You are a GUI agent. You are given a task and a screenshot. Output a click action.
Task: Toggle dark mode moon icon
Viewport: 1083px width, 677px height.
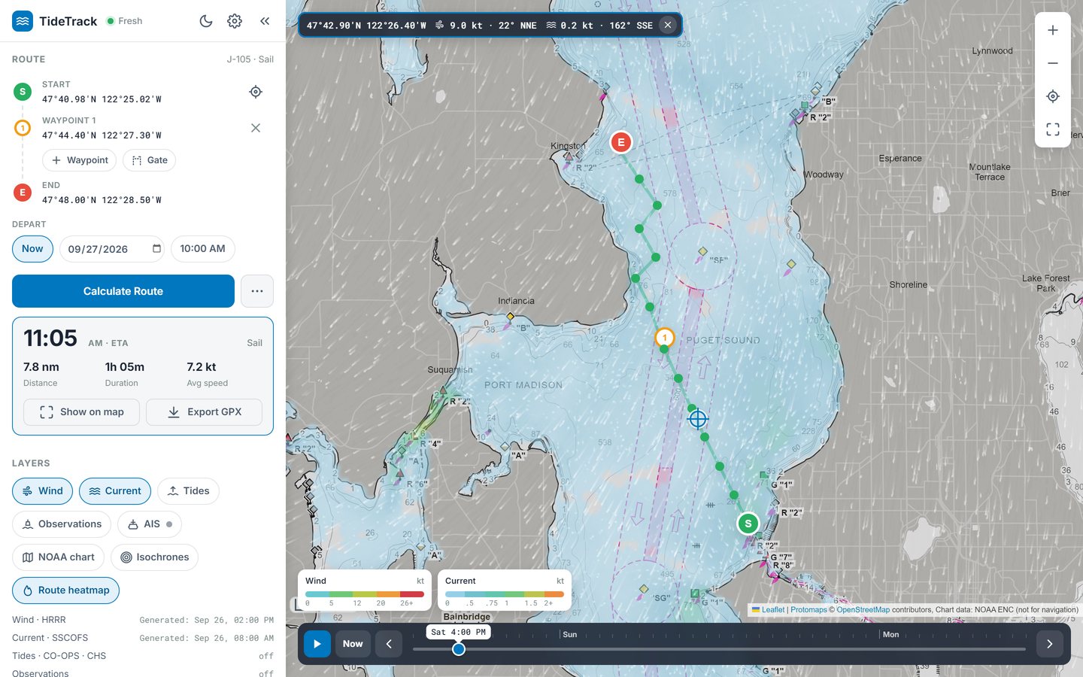[x=206, y=21]
